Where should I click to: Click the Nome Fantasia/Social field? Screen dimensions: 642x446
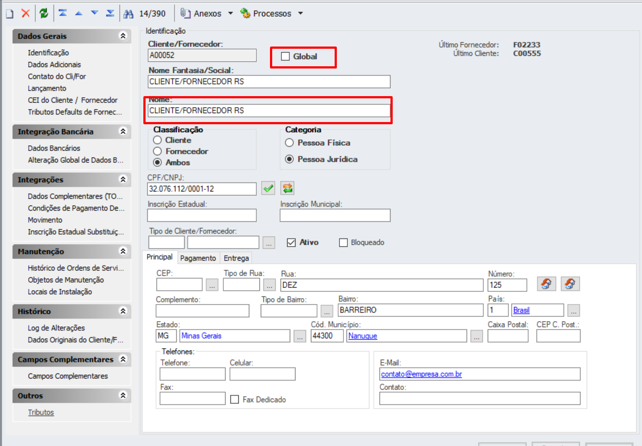269,82
